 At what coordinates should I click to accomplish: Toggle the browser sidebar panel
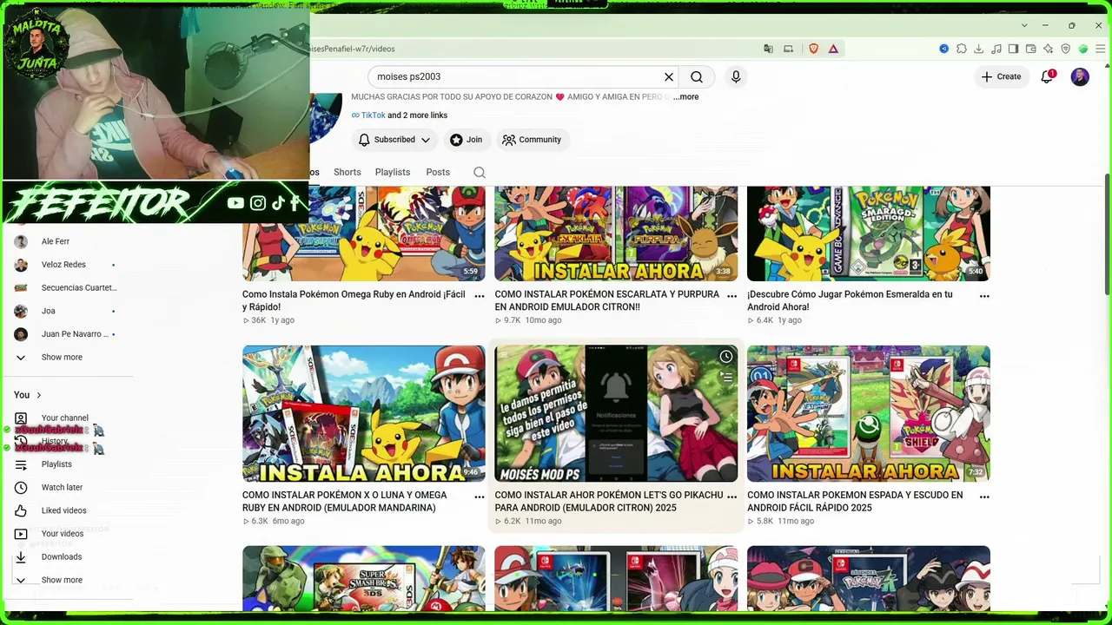pyautogui.click(x=1014, y=49)
